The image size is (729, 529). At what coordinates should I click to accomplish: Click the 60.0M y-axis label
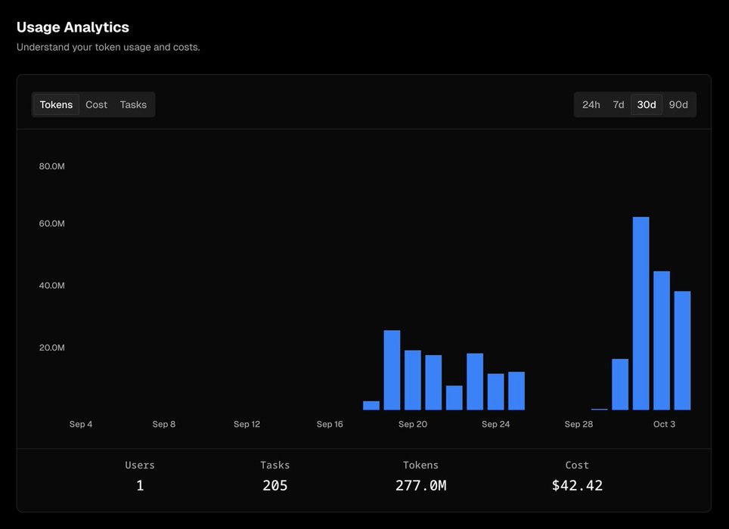click(x=52, y=224)
